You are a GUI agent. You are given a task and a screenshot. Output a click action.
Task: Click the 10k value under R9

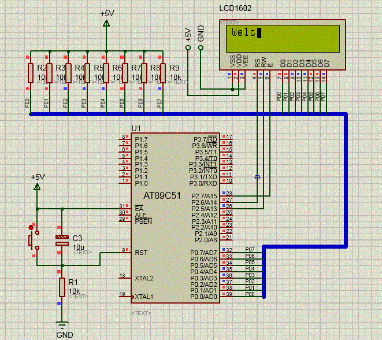175,77
